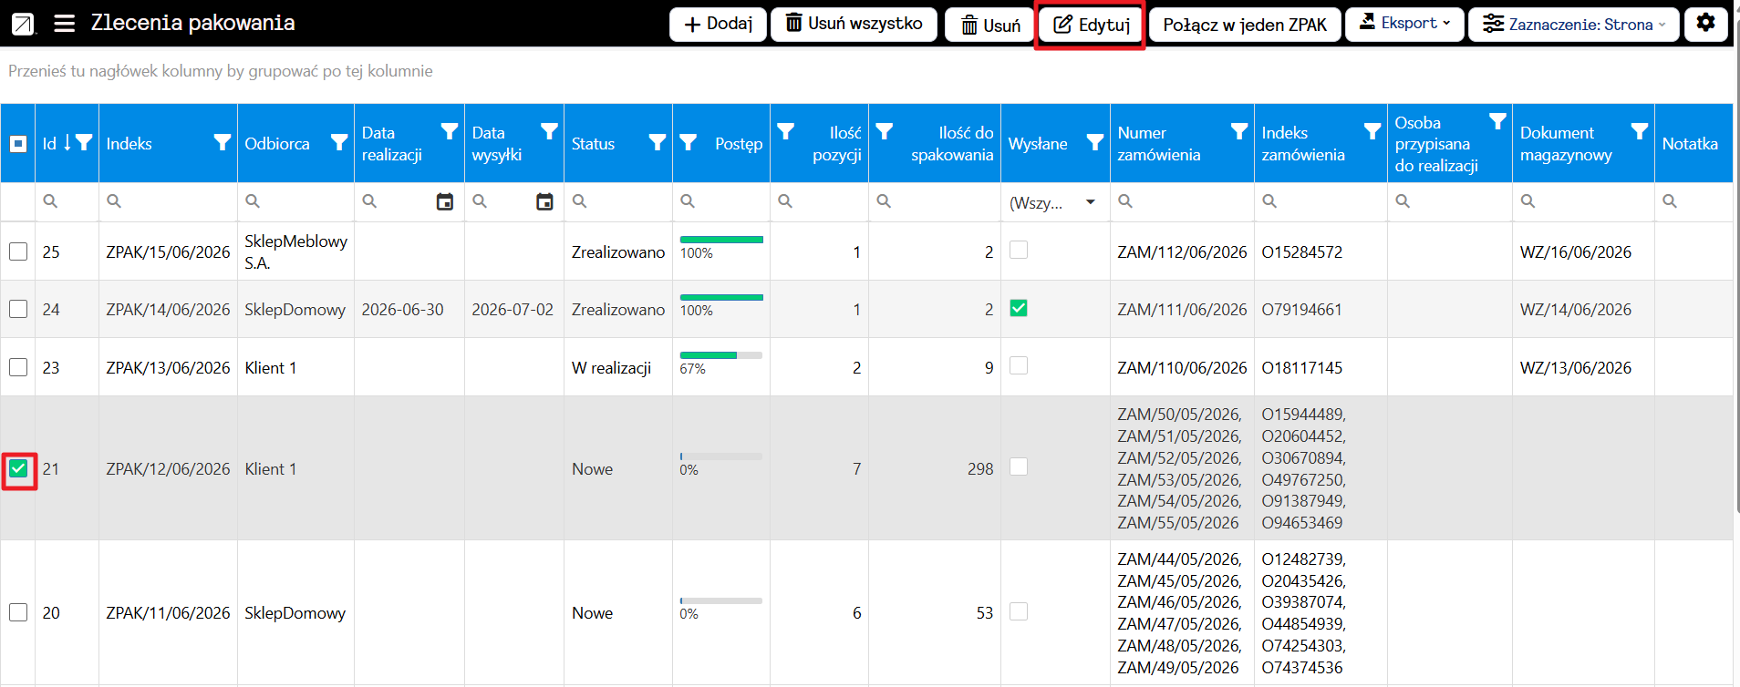Click the Edytuj button
This screenshot has width=1740, height=687.
[1091, 25]
